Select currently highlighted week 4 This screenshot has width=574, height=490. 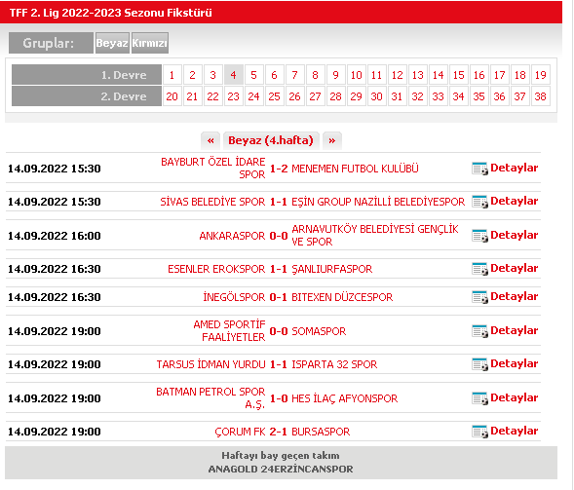click(234, 75)
